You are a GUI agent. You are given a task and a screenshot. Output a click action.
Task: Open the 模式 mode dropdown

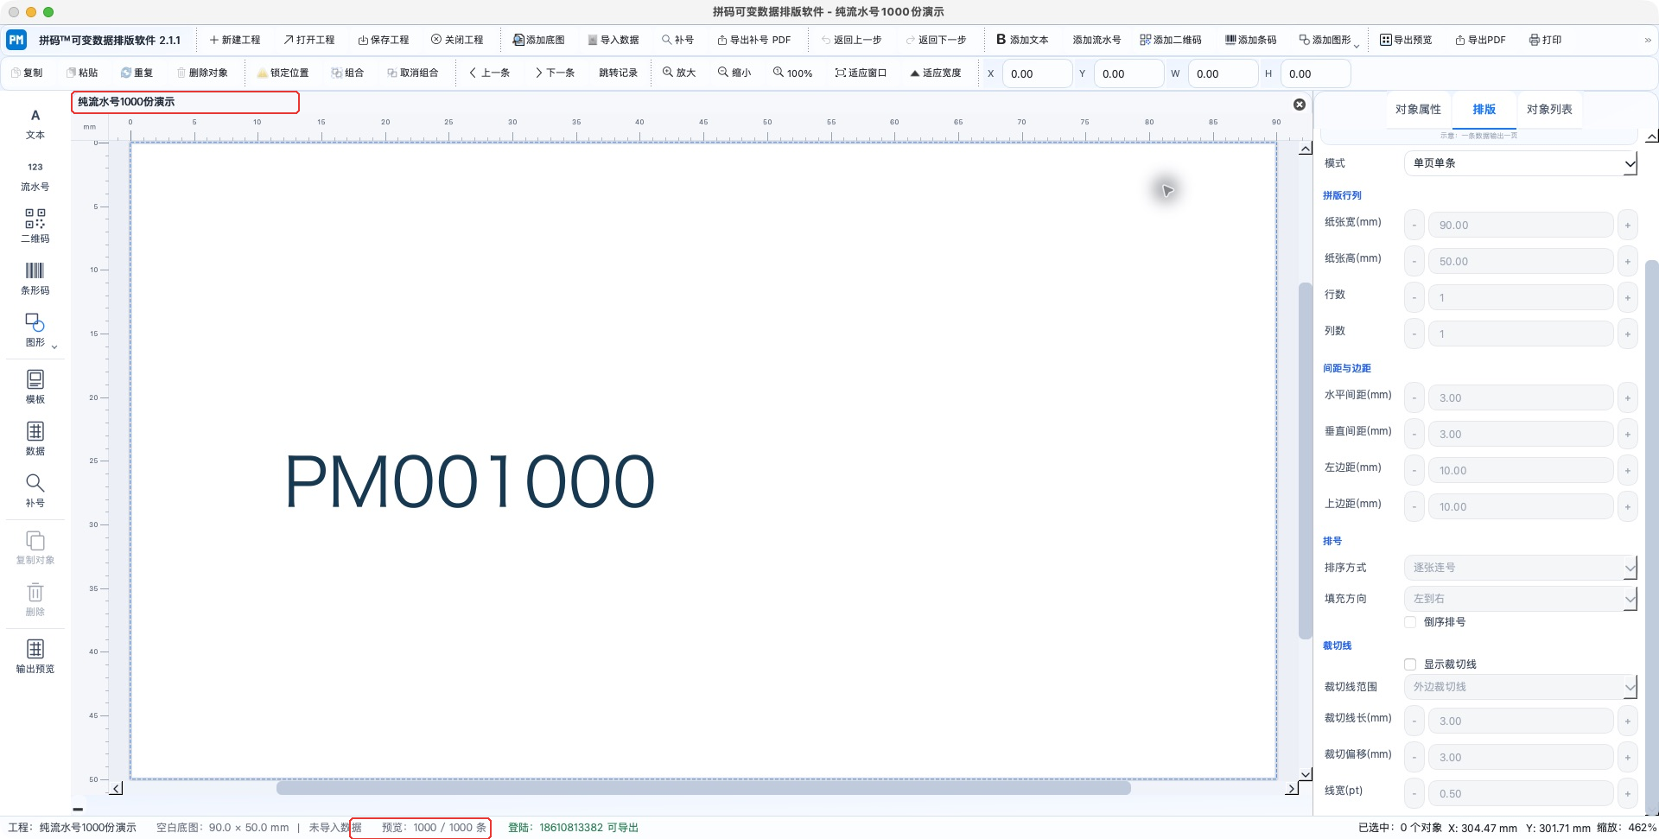[1521, 163]
